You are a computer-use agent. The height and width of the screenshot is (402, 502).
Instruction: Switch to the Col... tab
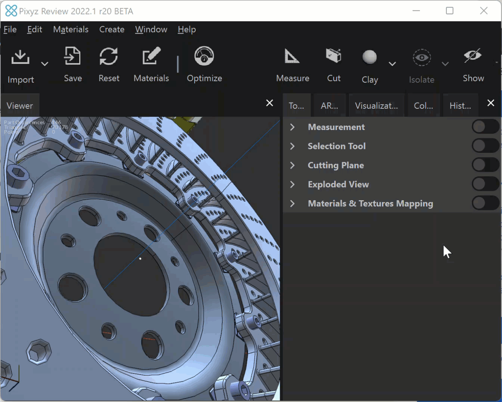[424, 105]
